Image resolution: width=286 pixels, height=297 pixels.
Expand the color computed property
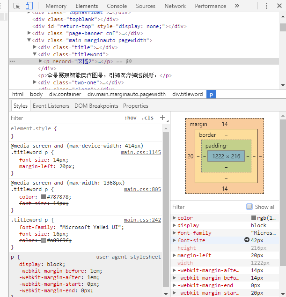175,218
